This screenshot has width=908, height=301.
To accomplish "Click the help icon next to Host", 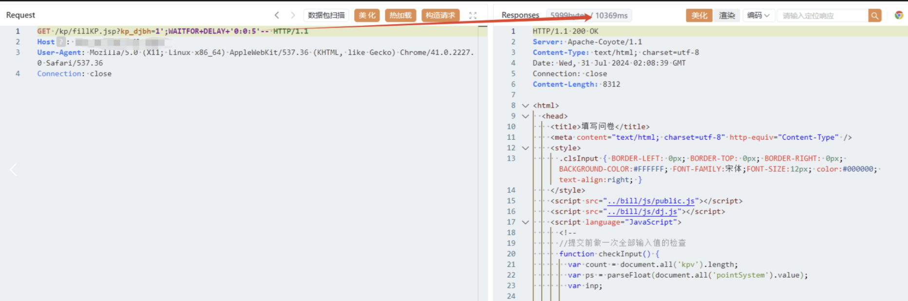I will pyautogui.click(x=61, y=42).
